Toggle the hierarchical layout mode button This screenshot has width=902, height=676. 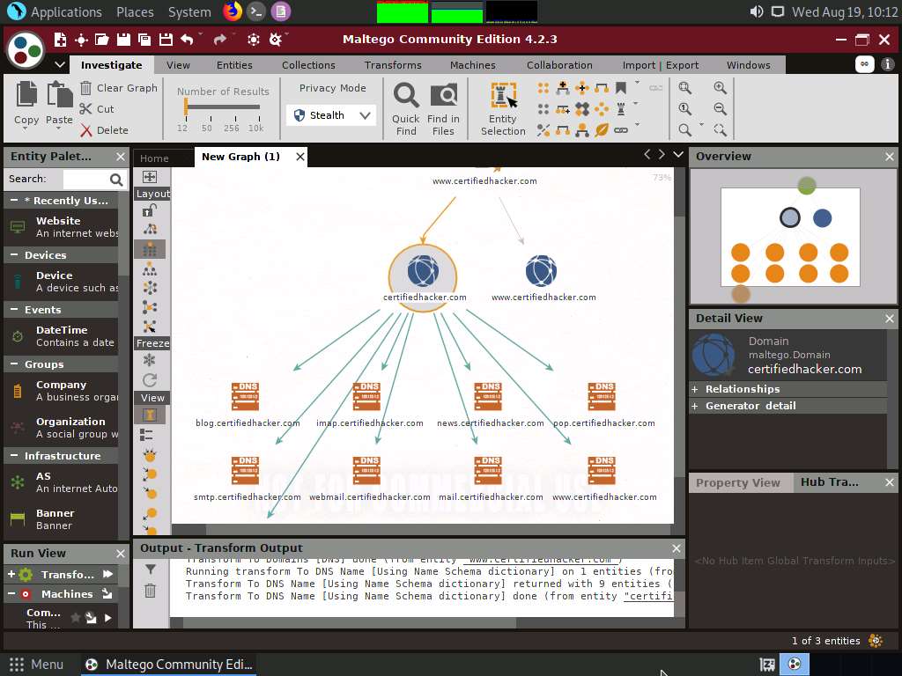150,268
